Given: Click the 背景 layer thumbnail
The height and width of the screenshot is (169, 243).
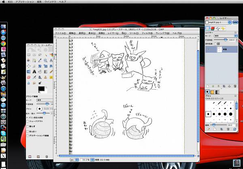Looking at the screenshot, I should click(x=219, y=49).
